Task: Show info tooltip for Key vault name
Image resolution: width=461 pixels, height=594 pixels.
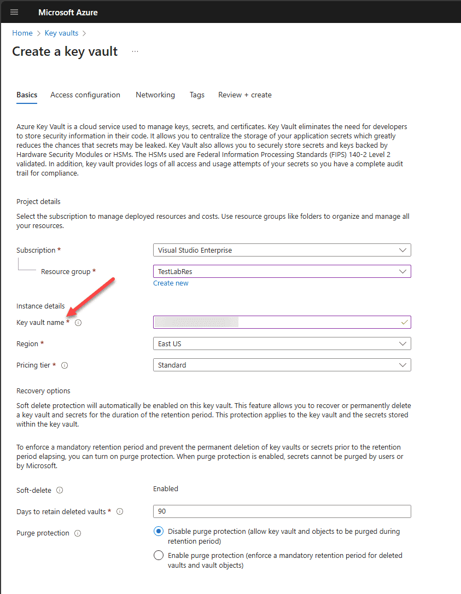Action: coord(78,323)
